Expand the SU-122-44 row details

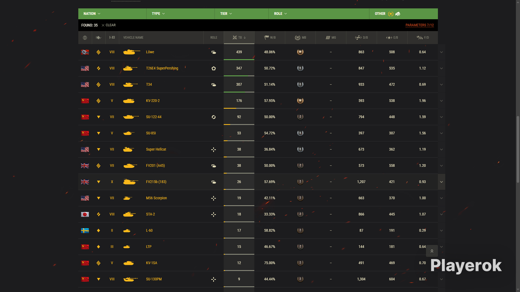[x=441, y=117]
